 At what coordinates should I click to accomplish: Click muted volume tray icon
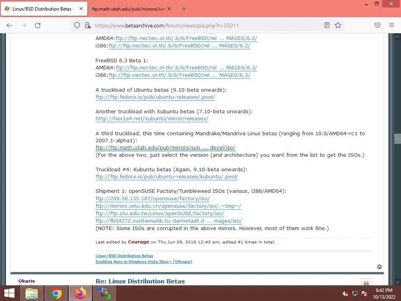345,294
